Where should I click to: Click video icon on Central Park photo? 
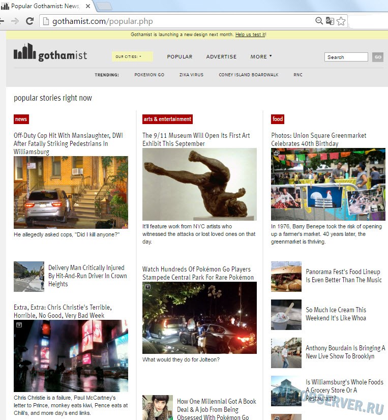point(147,287)
